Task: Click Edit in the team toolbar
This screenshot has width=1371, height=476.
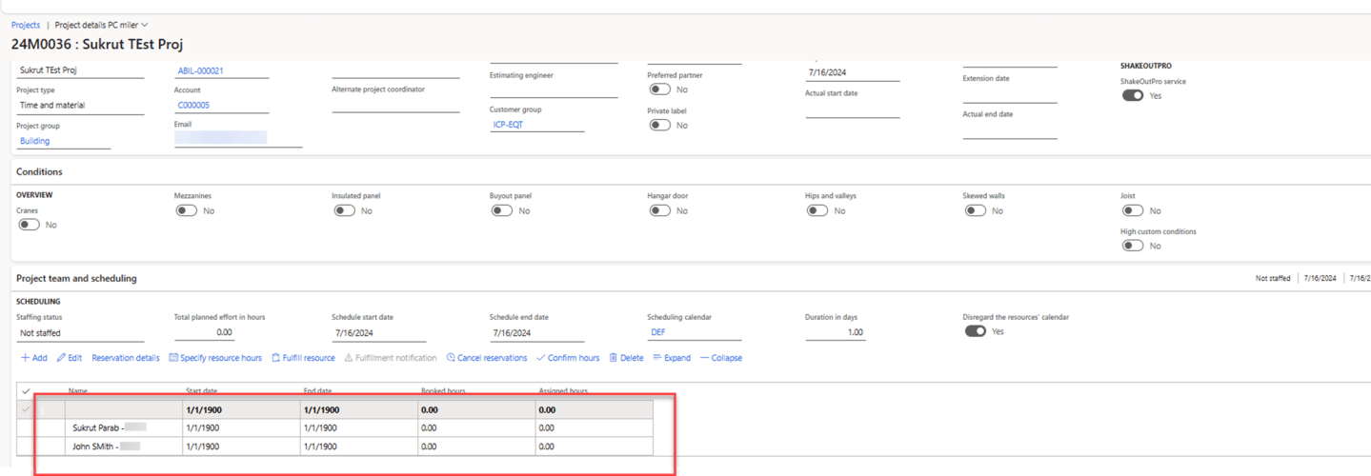Action: click(x=69, y=358)
